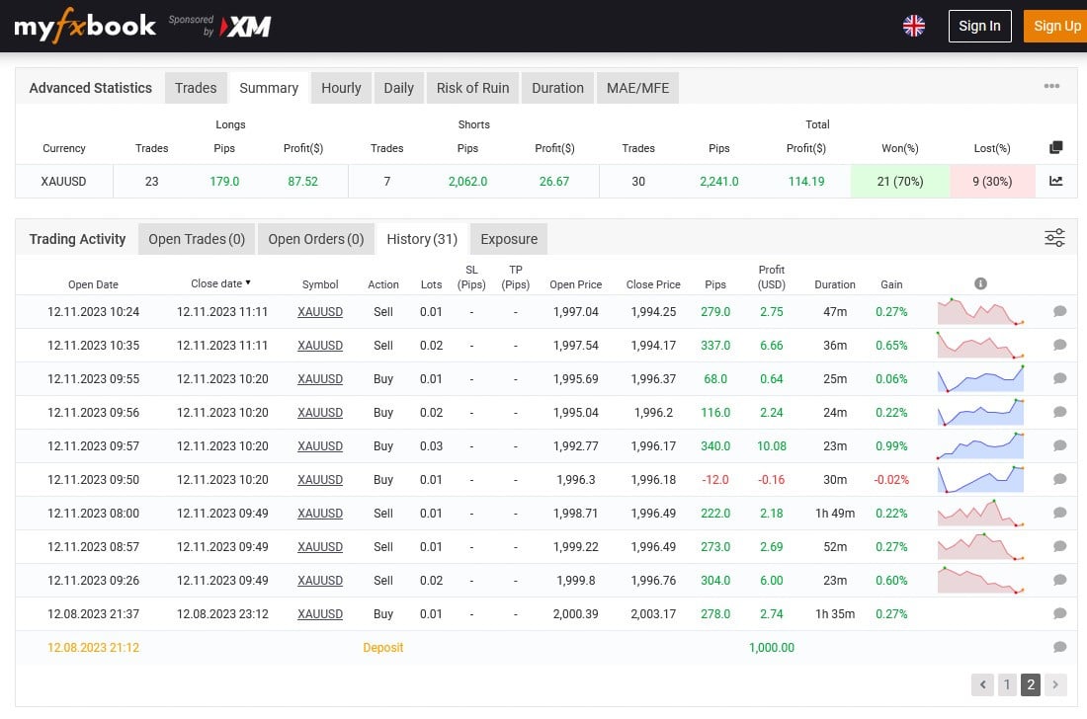Click the comment icon on the Deposit row
Image resolution: width=1087 pixels, height=719 pixels.
pos(1059,648)
